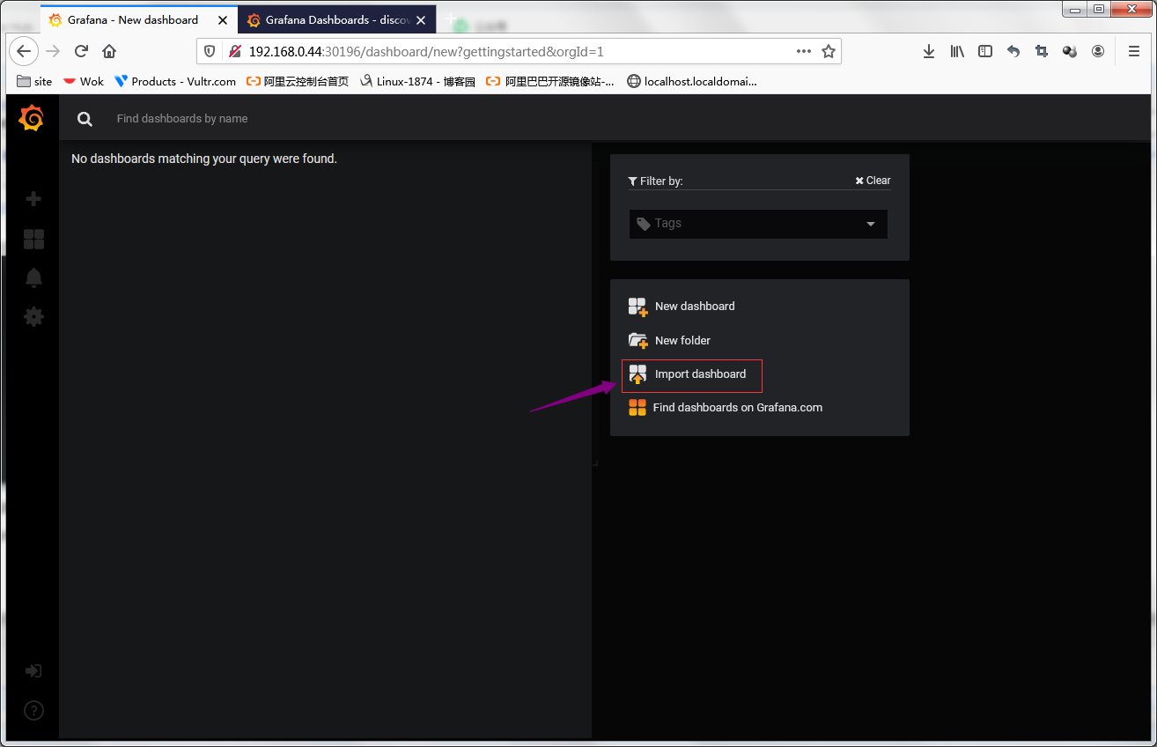Open the 阿里云控制台首页 bookmark
The height and width of the screenshot is (747, 1157).
click(298, 81)
